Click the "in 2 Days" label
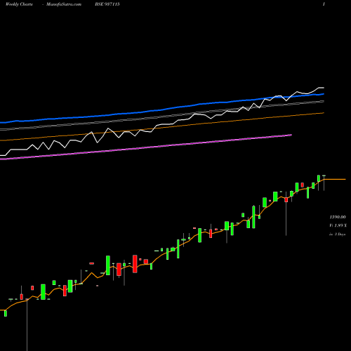The width and height of the screenshot is (351, 351). [x=337, y=234]
